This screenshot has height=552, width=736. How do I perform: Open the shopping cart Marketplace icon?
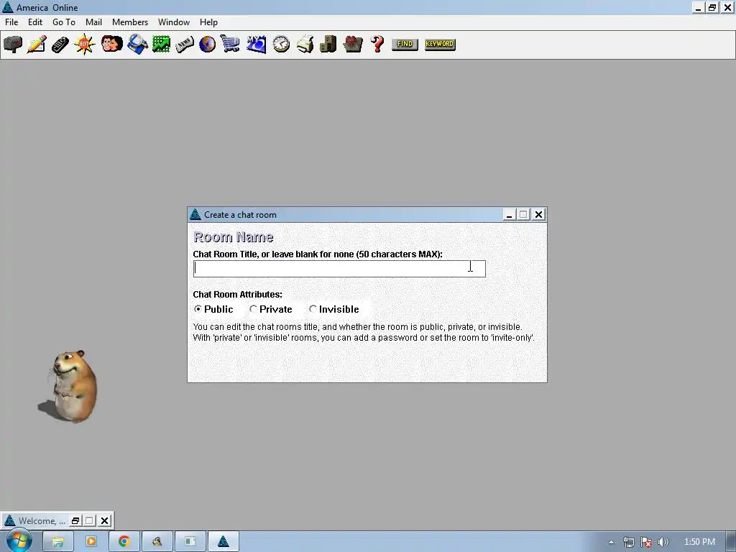click(231, 45)
